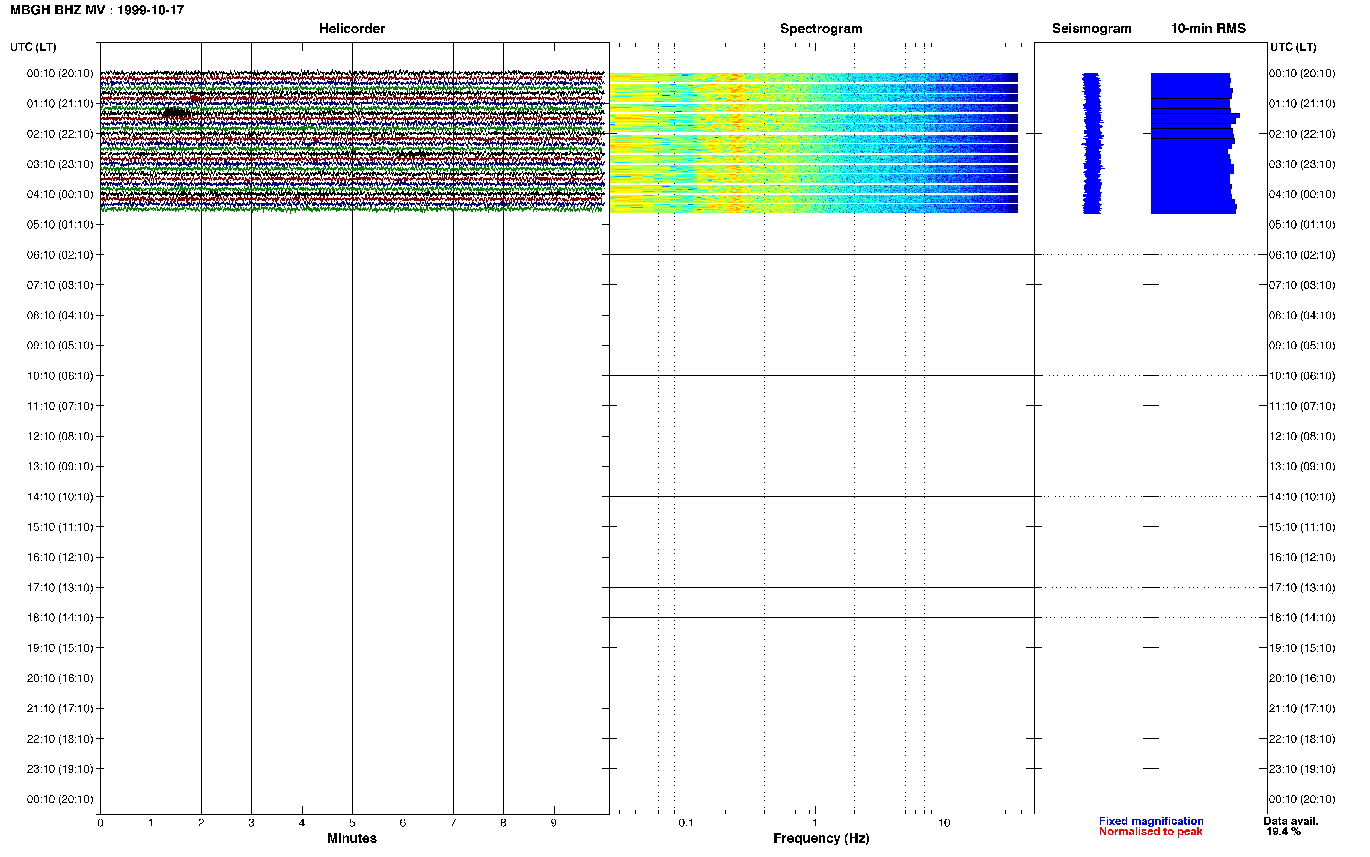Image resolution: width=1370 pixels, height=857 pixels.
Task: Click the 10 tick on the frequency axis
Action: (x=944, y=822)
